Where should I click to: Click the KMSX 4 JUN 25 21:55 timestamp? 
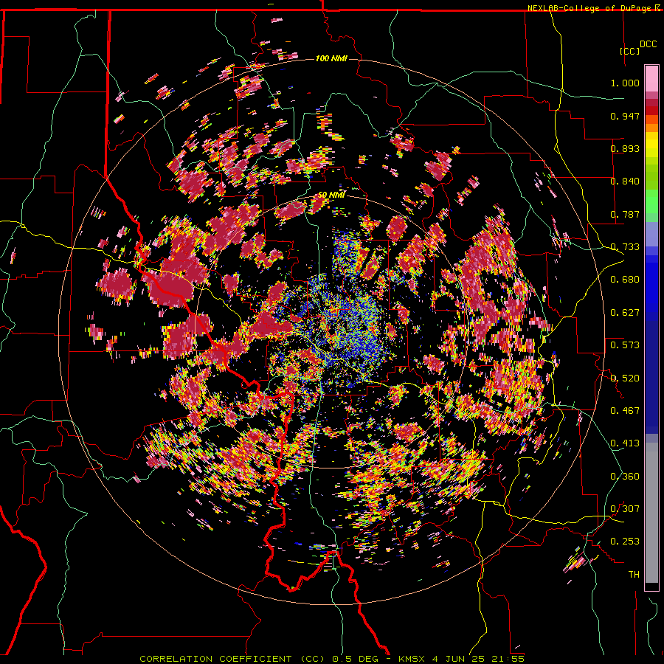461,659
